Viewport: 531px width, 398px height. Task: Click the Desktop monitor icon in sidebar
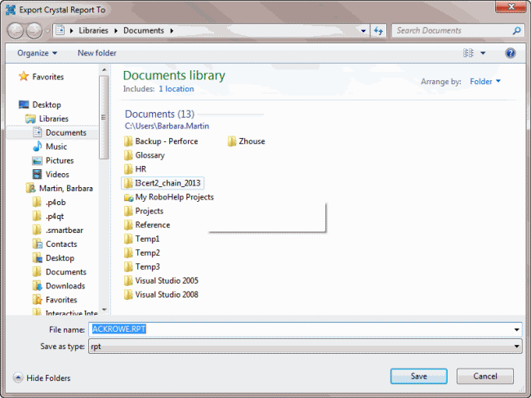pos(24,105)
